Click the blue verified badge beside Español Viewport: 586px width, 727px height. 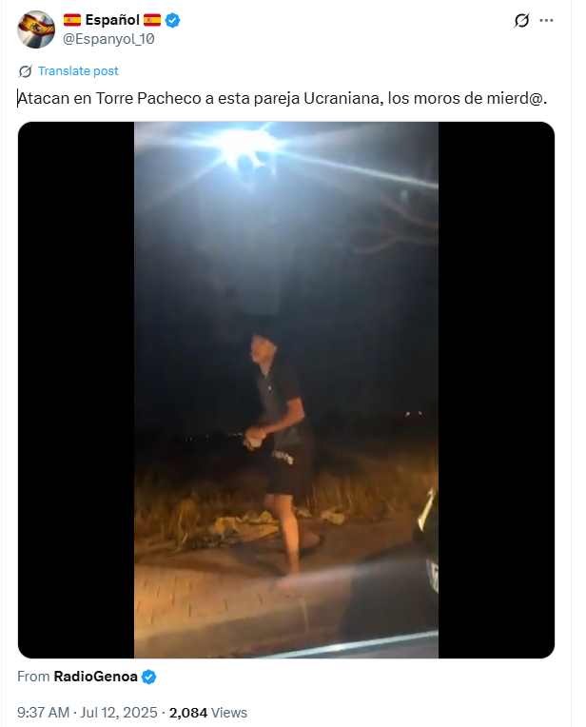pos(172,20)
